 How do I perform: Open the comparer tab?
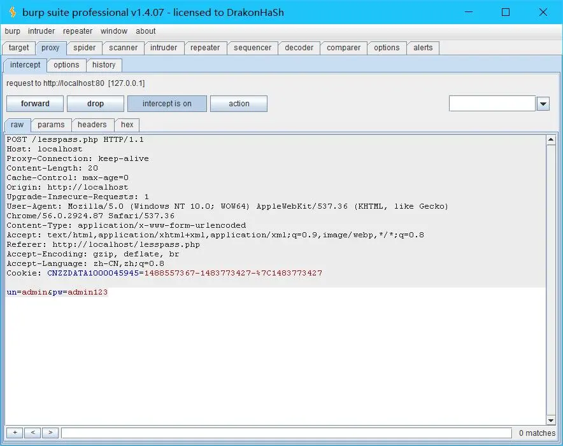click(343, 48)
